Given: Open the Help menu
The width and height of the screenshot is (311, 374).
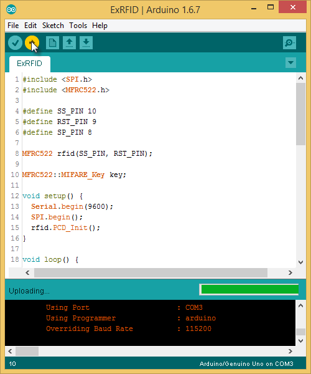Looking at the screenshot, I should click(x=100, y=26).
